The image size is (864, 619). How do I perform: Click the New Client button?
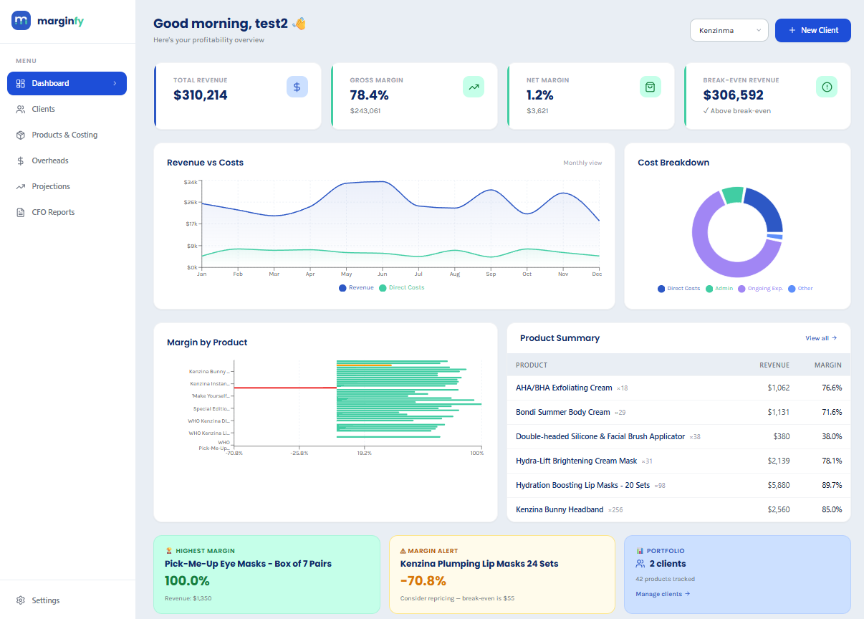[x=813, y=30]
